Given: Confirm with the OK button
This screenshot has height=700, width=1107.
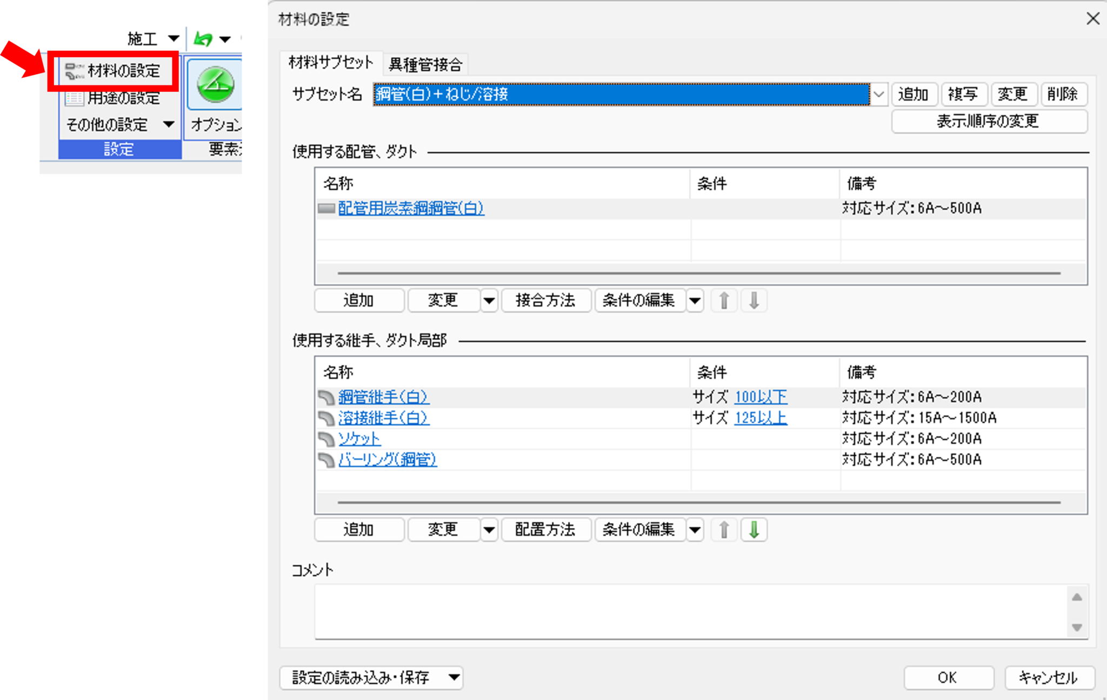Looking at the screenshot, I should 949,678.
